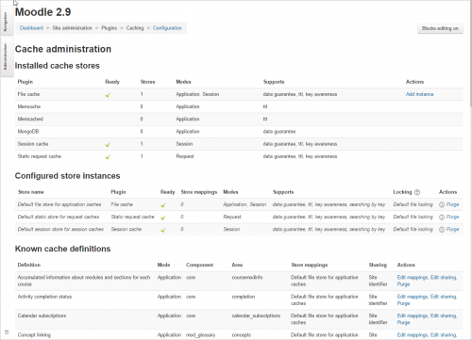This screenshot has width=472, height=340.
Task: Expand the docked Navigation side panel
Action: point(5,22)
